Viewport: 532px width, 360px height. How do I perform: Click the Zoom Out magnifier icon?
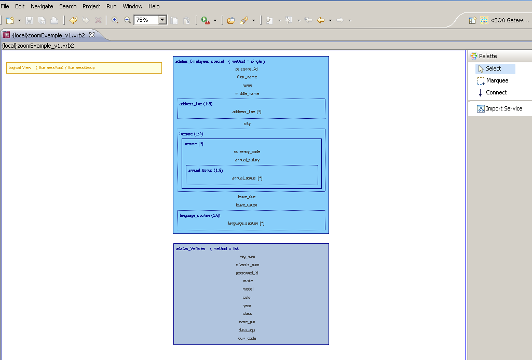click(127, 20)
